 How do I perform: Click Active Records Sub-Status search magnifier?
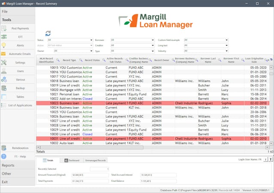127,60
